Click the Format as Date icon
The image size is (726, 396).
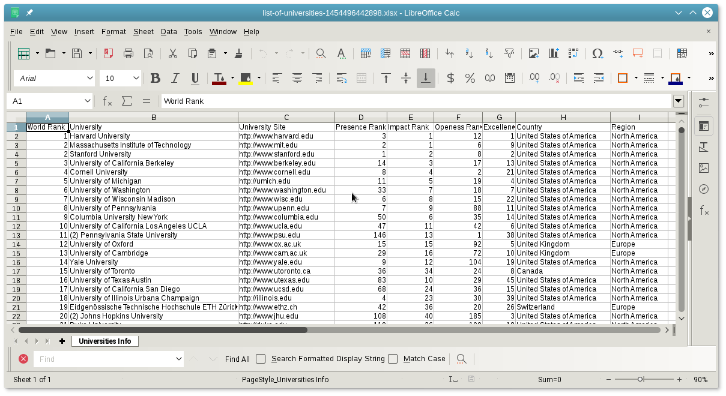(510, 78)
